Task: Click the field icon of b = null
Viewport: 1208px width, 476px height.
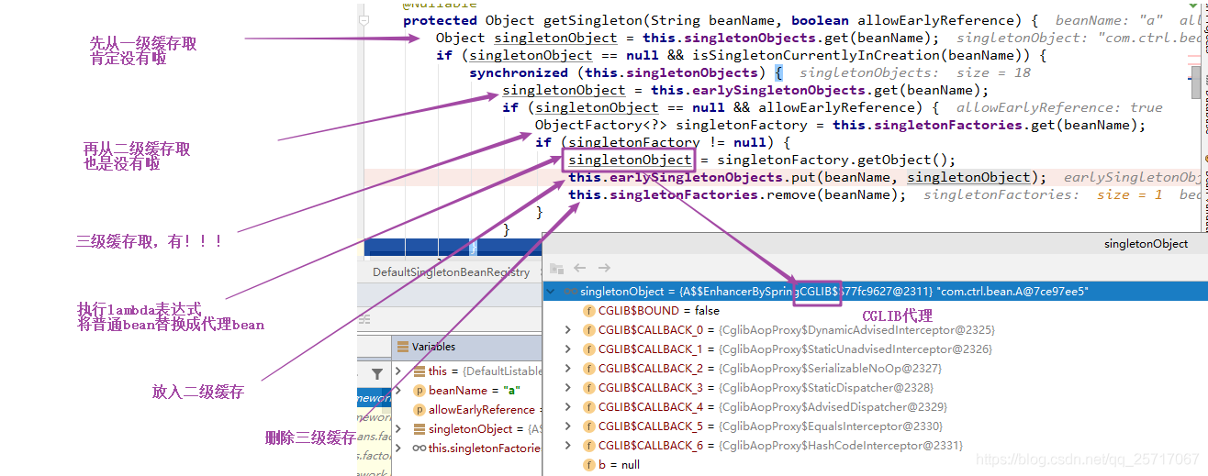Action: (589, 465)
